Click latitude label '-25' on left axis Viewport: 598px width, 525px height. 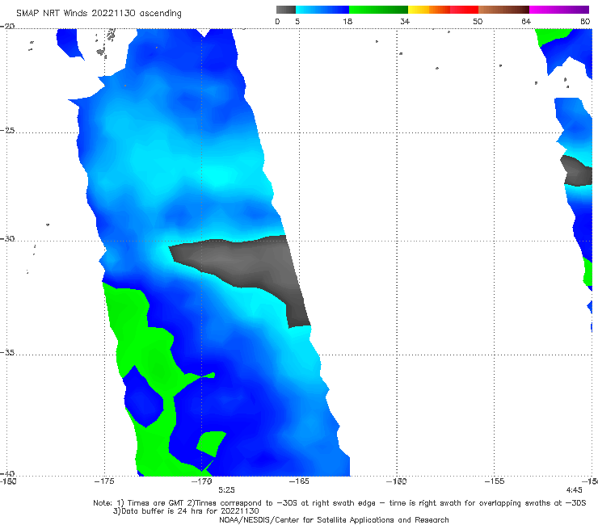7,130
